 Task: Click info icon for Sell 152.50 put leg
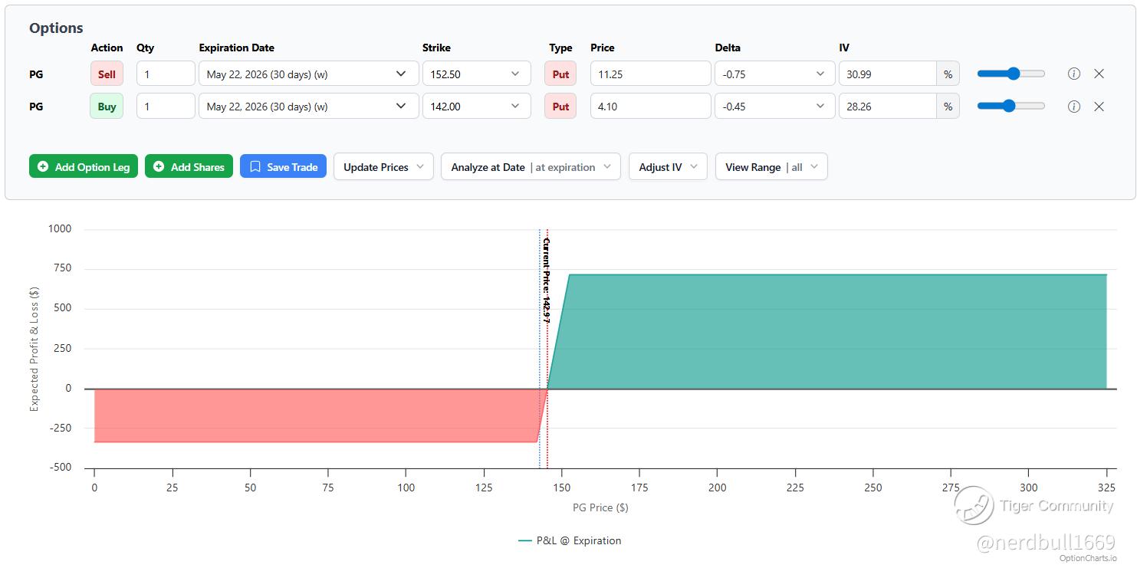[x=1073, y=74]
